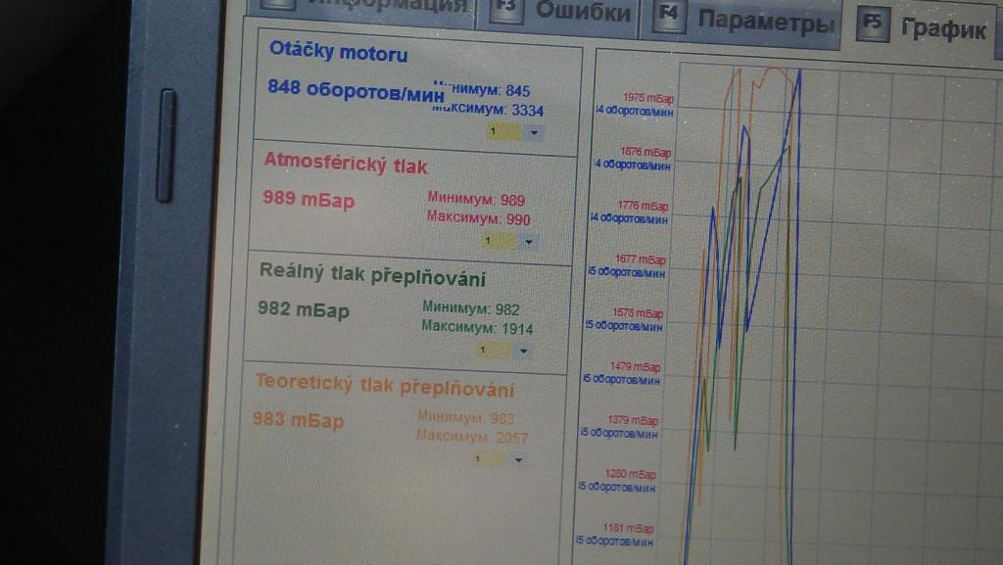Viewport: 1003px width, 565px height.
Task: Click the Reálný tlak přeplňování heading
Action: [372, 275]
